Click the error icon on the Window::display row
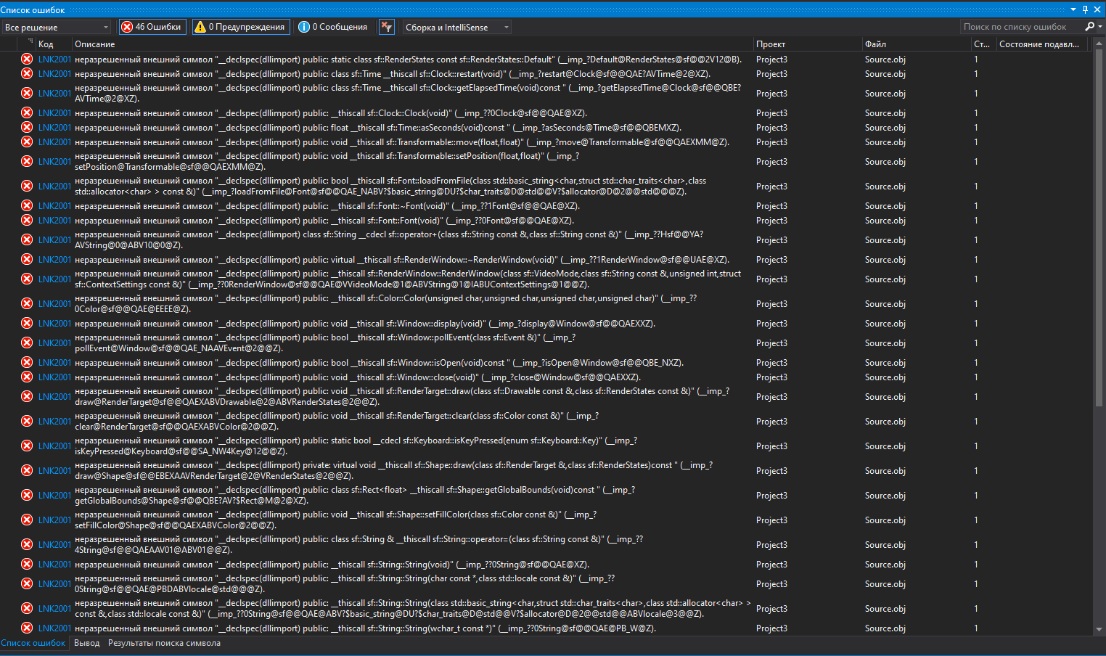The image size is (1106, 656). point(27,323)
